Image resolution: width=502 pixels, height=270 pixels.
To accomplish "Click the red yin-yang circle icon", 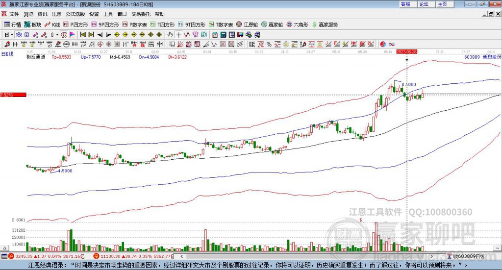I will (383, 45).
